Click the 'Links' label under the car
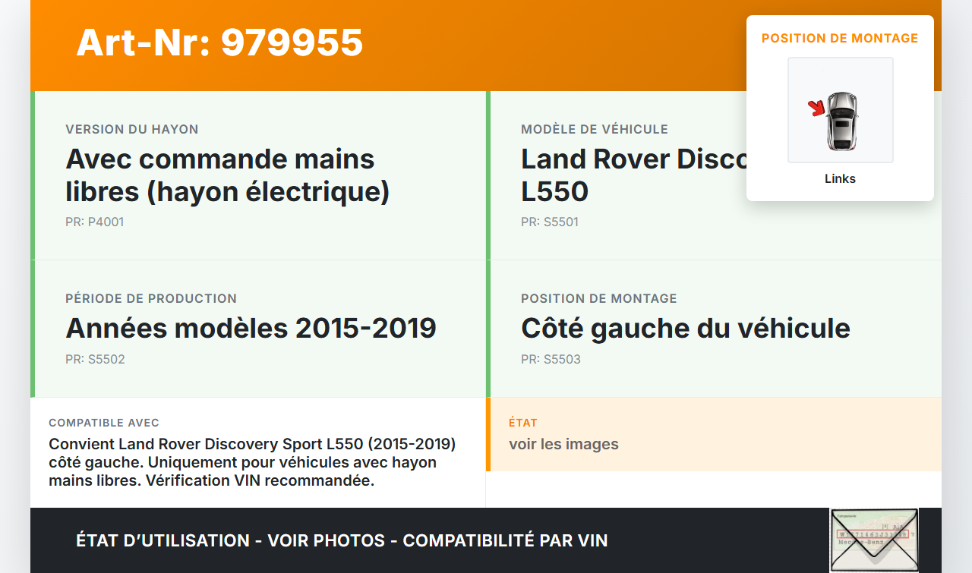Viewport: 972px width, 573px height. coord(840,179)
